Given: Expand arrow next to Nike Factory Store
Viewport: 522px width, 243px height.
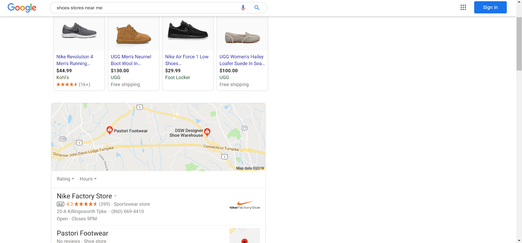Looking at the screenshot, I should (x=115, y=196).
